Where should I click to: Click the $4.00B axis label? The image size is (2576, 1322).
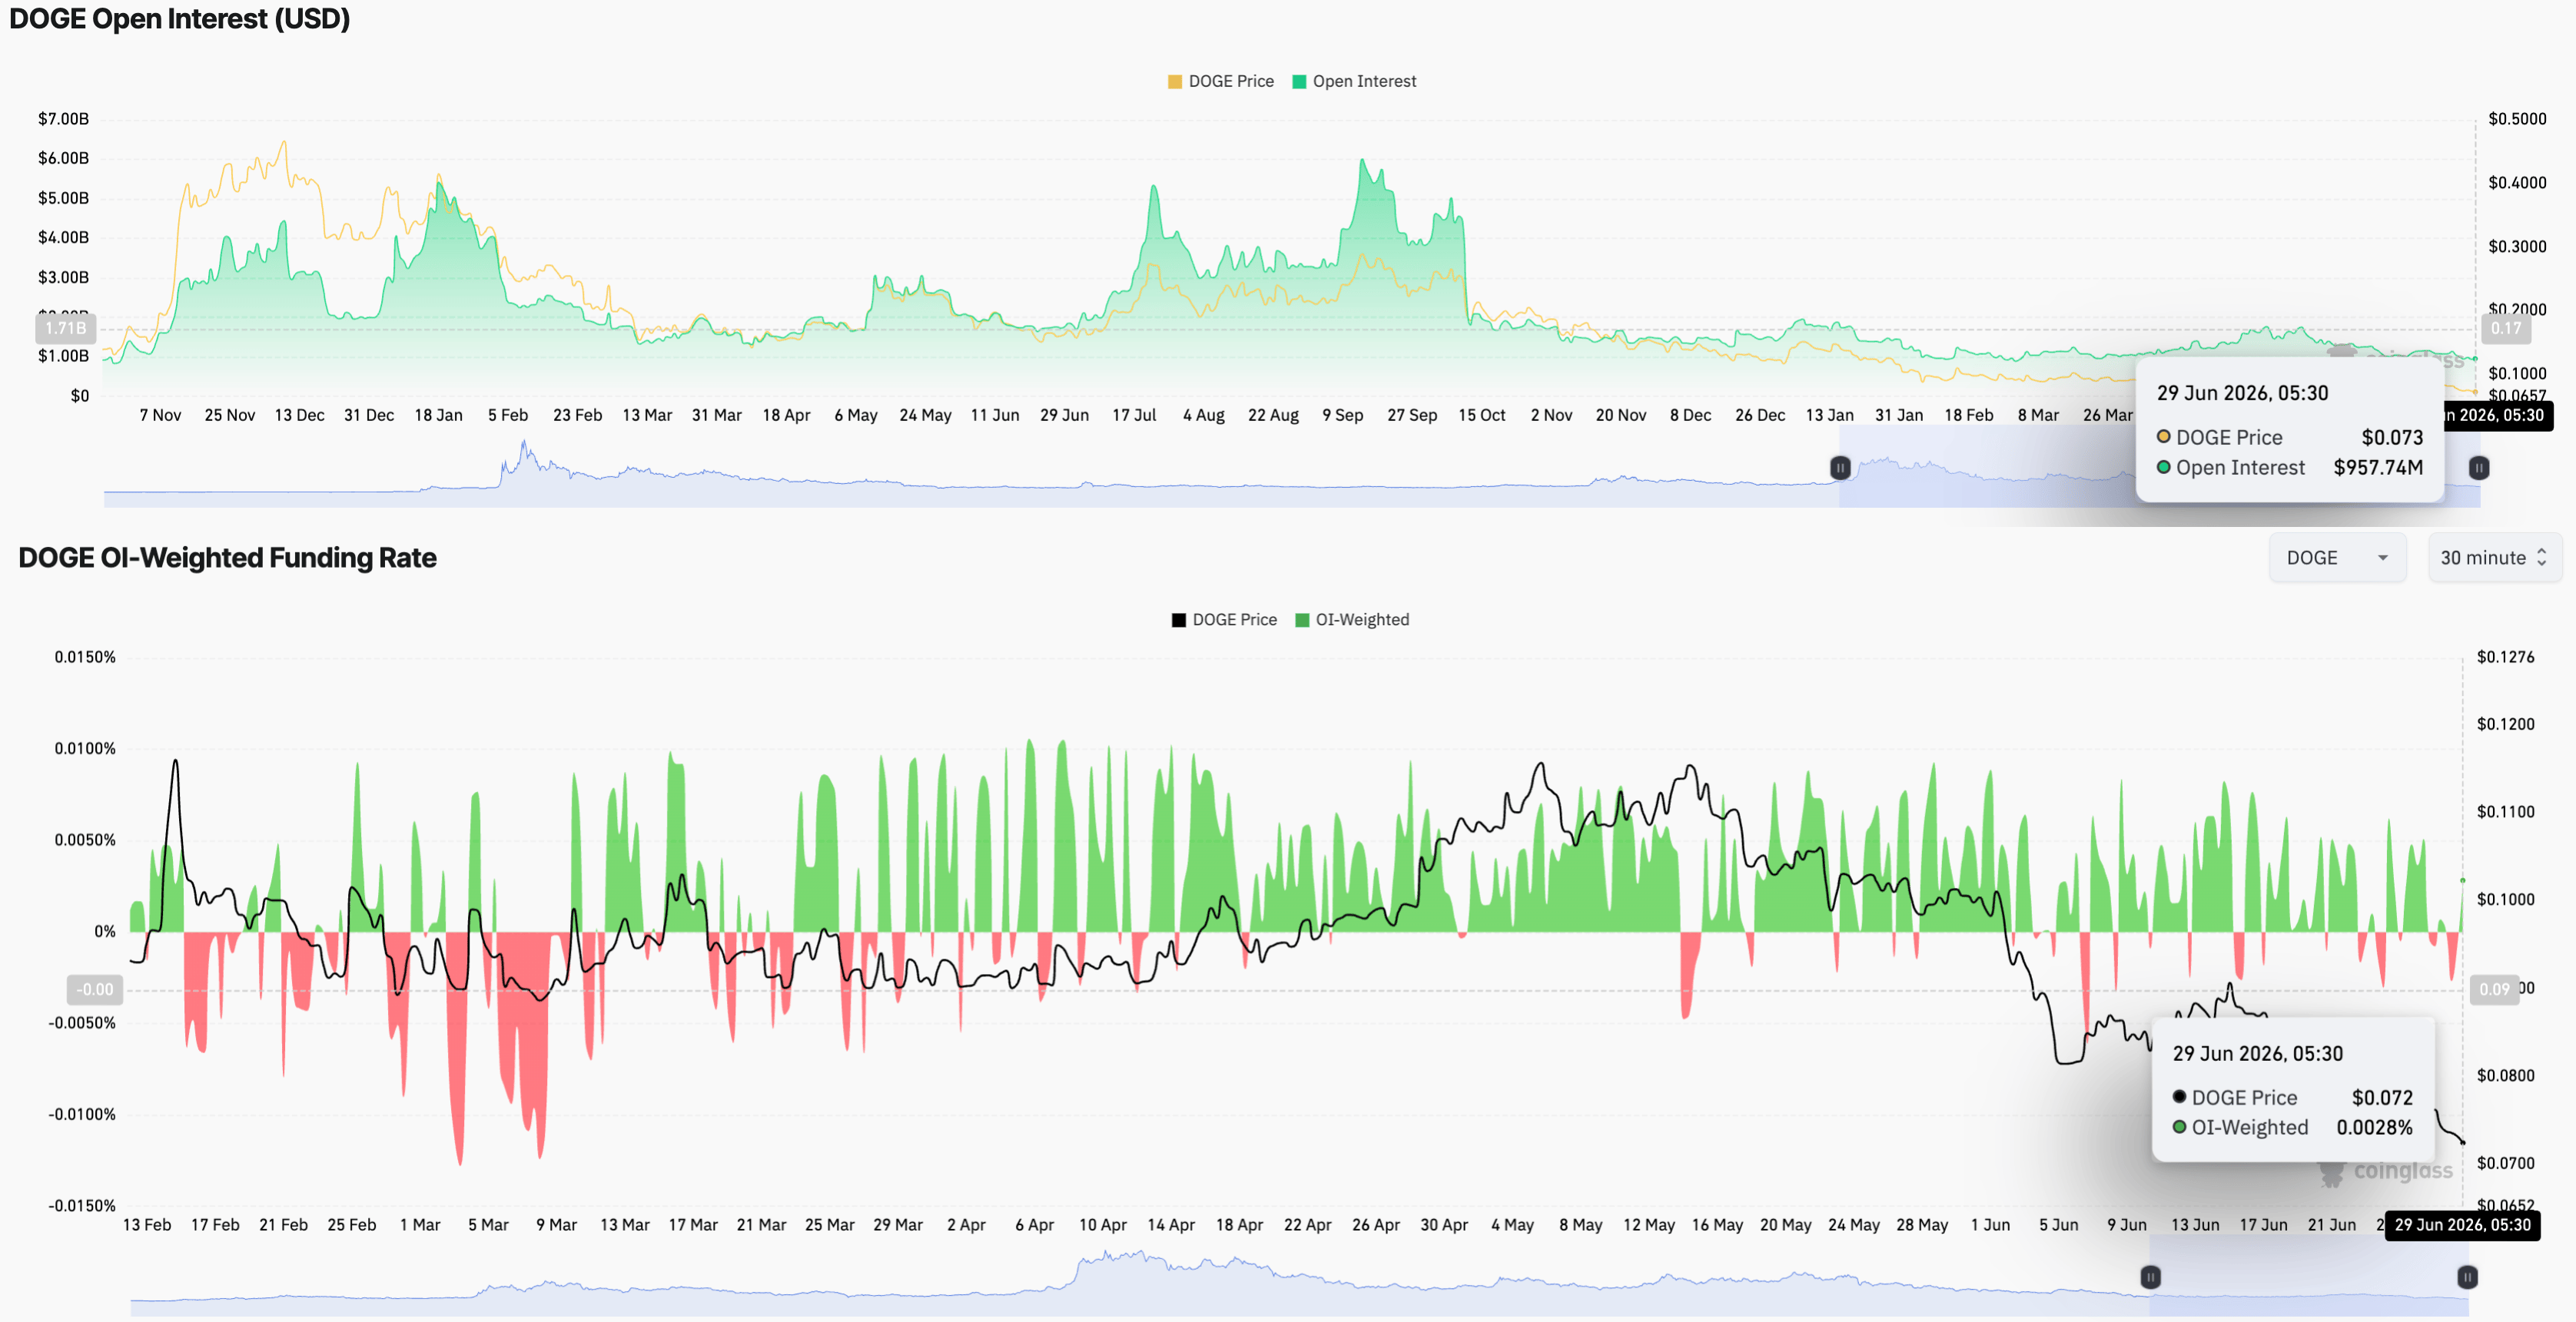(x=64, y=237)
